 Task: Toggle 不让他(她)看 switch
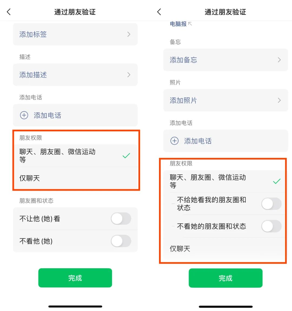point(121,219)
